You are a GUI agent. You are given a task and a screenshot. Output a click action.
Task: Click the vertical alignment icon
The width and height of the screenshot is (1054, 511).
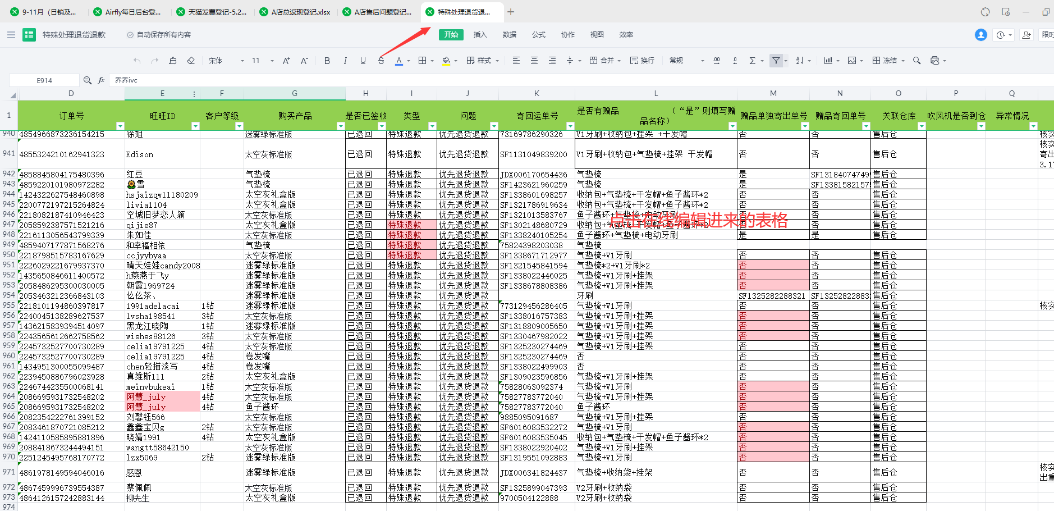coord(570,61)
